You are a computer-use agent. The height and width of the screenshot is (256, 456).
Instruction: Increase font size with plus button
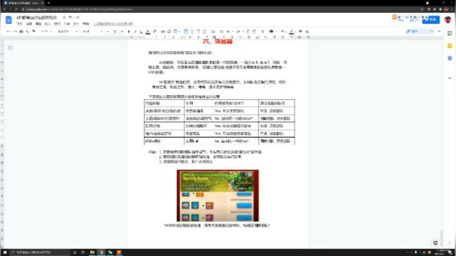tap(122, 32)
